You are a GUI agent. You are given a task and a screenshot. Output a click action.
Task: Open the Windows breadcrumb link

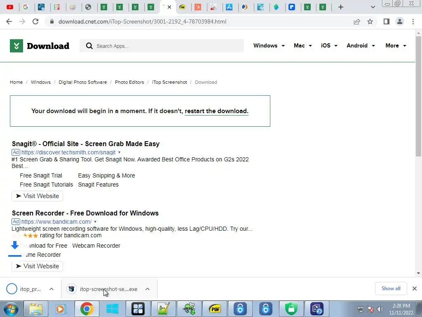41,82
